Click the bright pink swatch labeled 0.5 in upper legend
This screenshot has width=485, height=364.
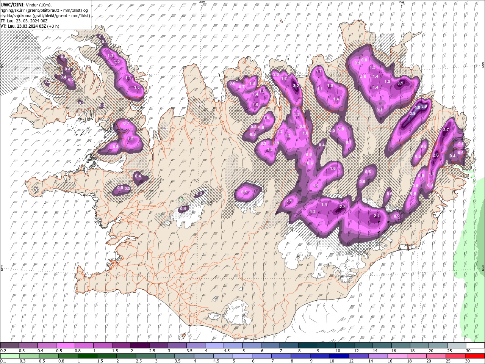point(65,345)
